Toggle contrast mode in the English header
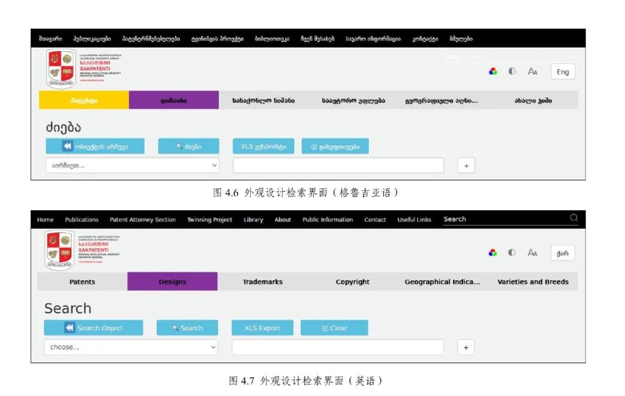625x396 pixels. pos(512,253)
